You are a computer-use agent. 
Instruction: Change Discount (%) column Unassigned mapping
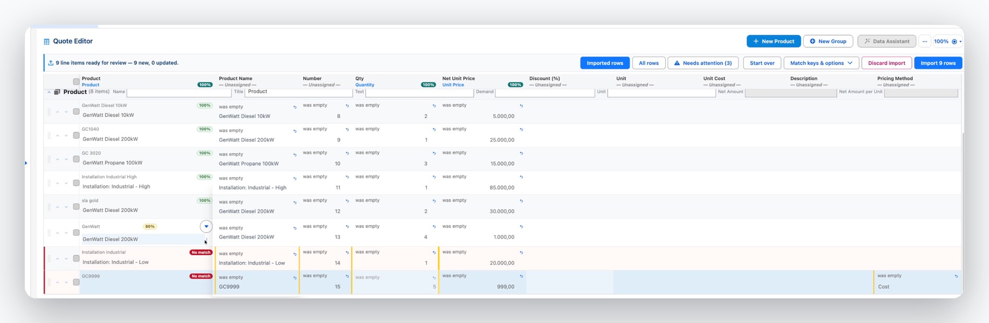pyautogui.click(x=548, y=85)
